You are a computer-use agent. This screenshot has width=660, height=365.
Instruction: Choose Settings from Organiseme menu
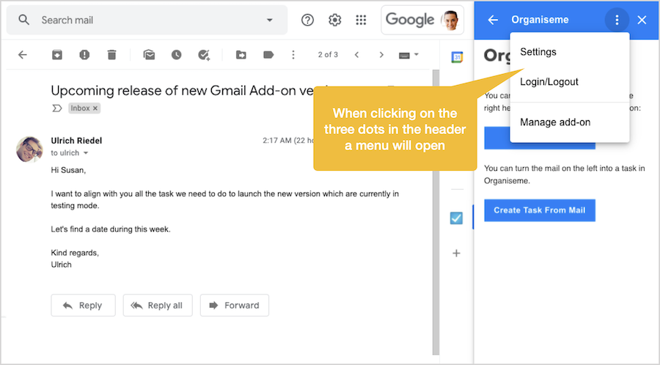(x=538, y=52)
